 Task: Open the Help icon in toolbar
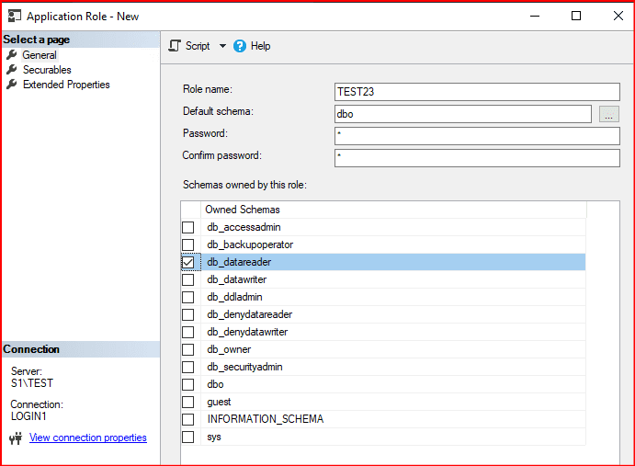(x=240, y=46)
